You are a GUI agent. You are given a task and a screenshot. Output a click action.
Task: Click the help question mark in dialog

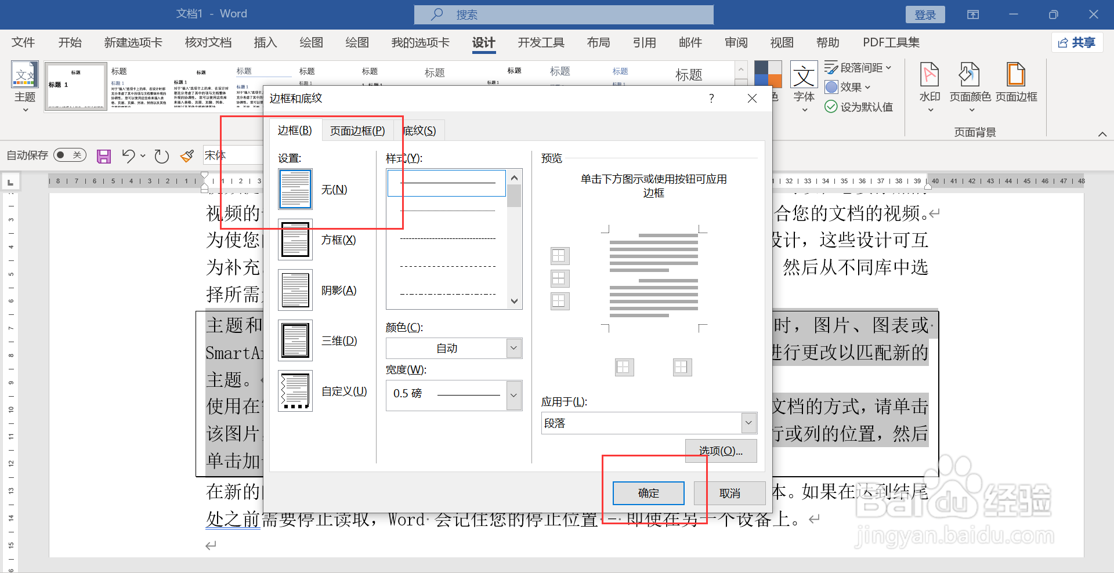click(711, 99)
